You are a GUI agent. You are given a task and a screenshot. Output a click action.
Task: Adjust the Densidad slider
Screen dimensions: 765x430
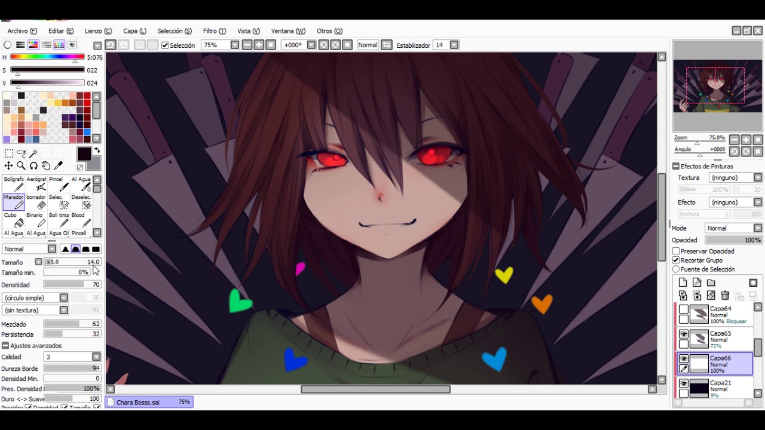(72, 285)
